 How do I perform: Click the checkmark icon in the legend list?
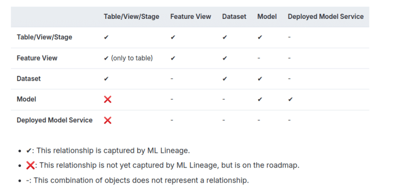(28, 151)
